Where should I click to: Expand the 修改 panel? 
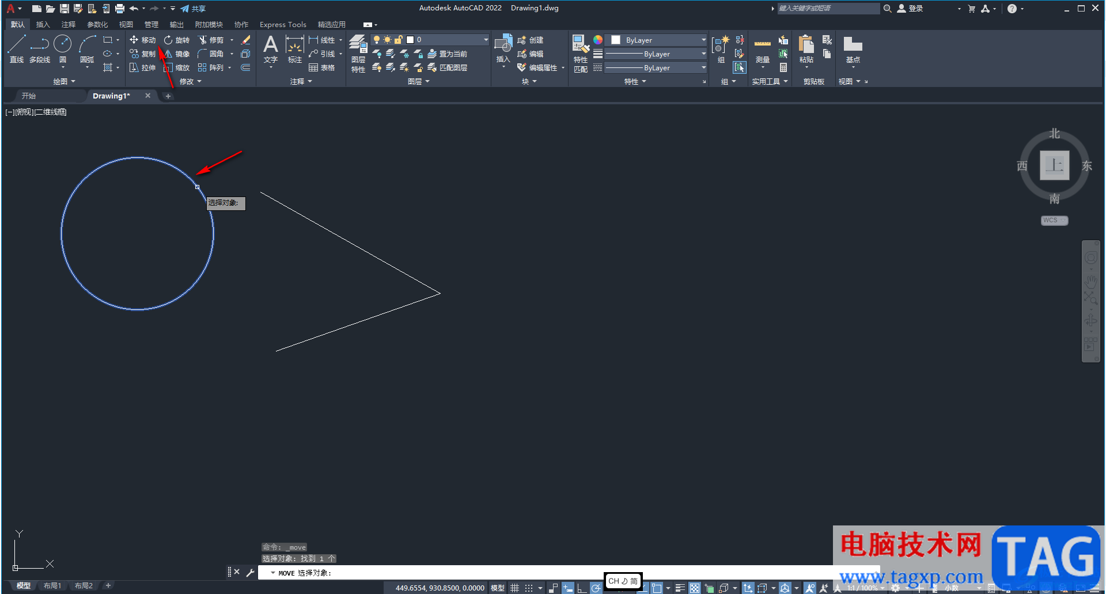tap(191, 82)
